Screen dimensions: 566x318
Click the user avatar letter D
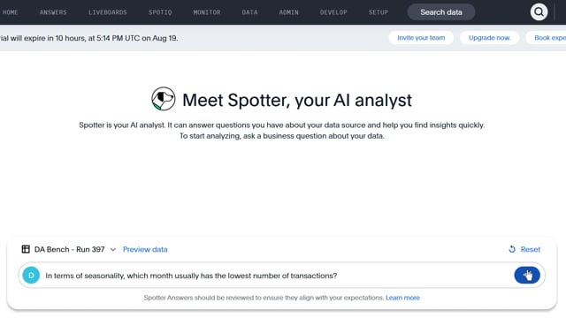pos(31,276)
